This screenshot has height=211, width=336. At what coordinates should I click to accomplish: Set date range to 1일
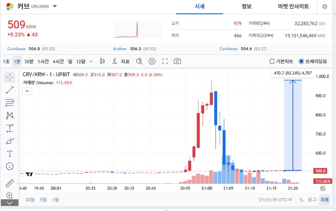(x=56, y=200)
